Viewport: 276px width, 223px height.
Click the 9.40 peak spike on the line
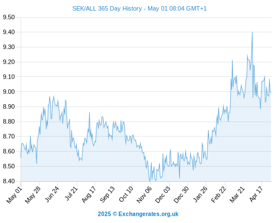click(x=252, y=32)
